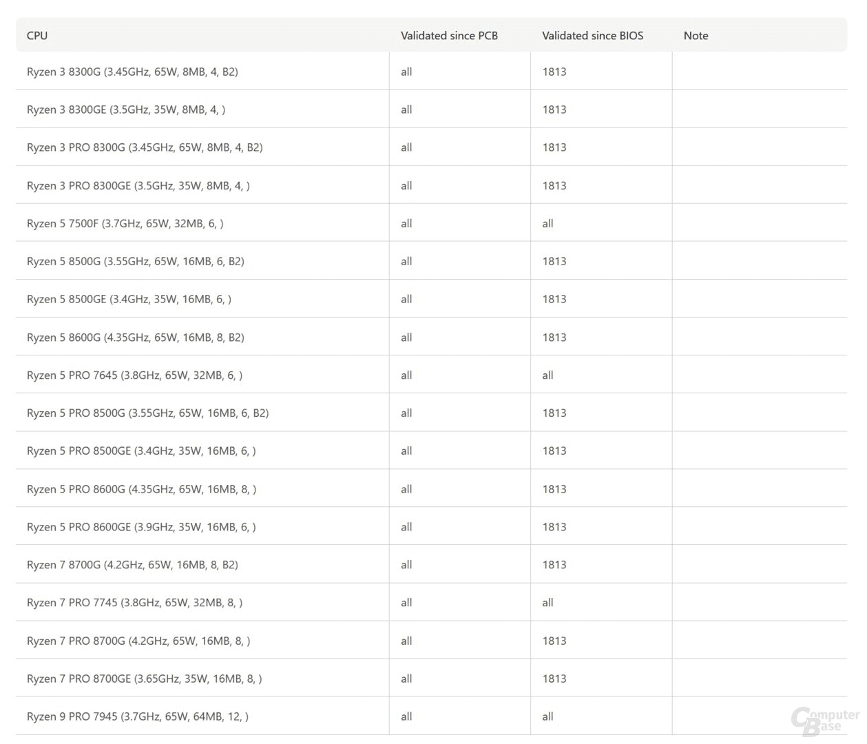867x744 pixels.
Task: Click the Ryzen 5 PRO 8500GE entry
Action: pyautogui.click(x=141, y=451)
